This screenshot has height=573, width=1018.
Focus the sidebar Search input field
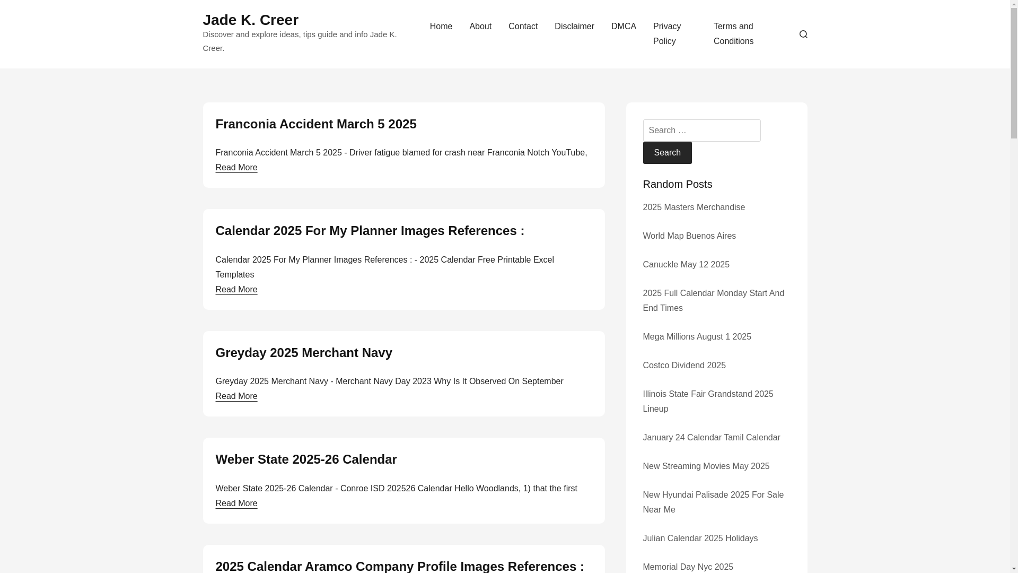click(x=701, y=131)
